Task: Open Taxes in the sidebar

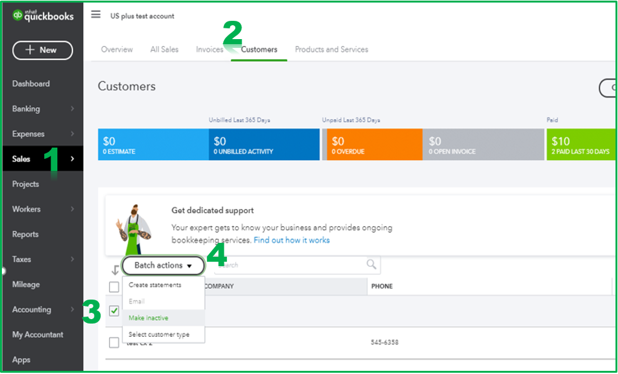Action: (x=21, y=259)
